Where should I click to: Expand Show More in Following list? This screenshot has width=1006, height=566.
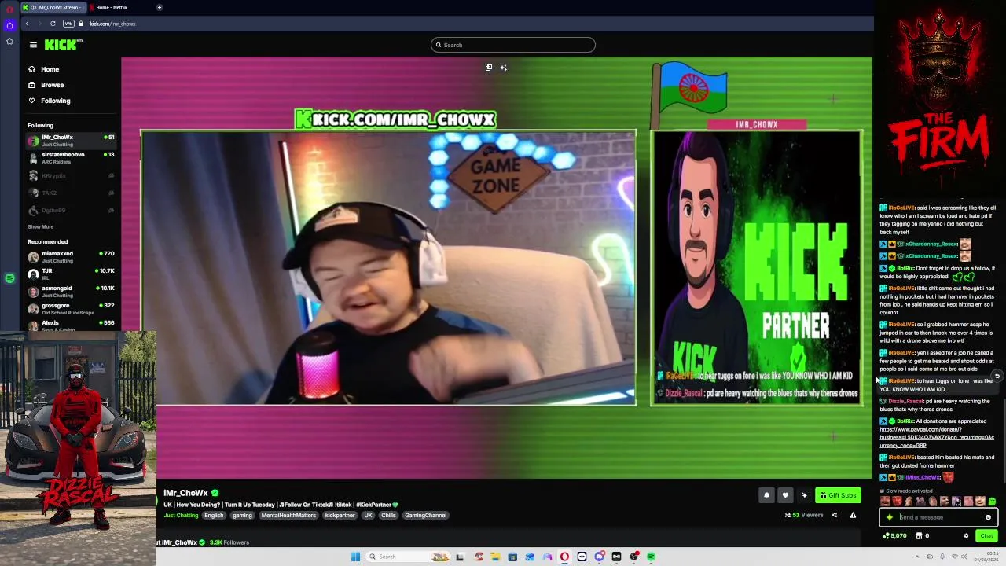(41, 226)
